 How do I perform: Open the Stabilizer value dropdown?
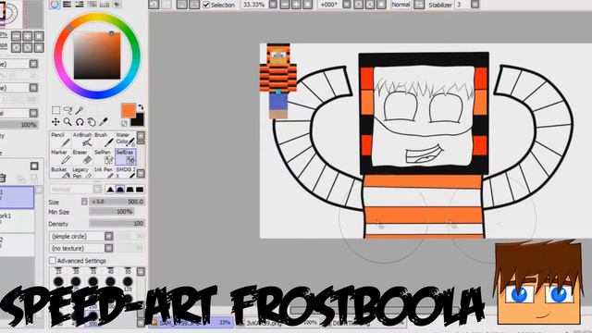(x=475, y=5)
